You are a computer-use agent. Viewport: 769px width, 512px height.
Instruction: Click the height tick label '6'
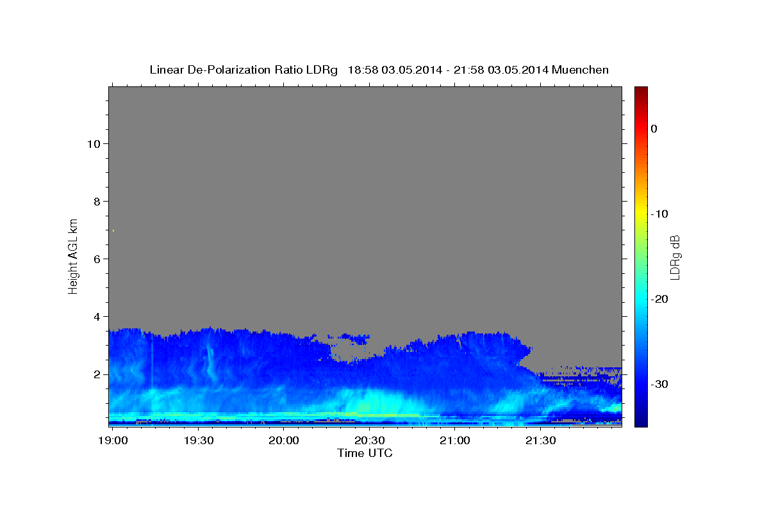pos(97,259)
